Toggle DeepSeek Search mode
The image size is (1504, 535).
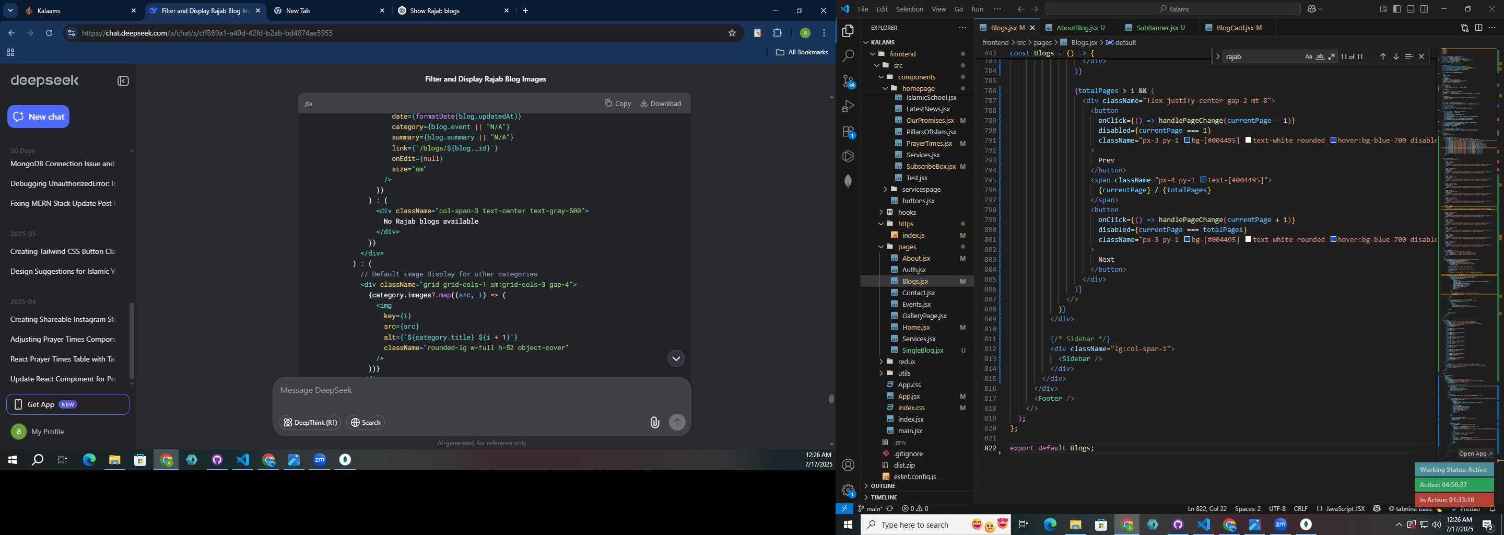366,422
